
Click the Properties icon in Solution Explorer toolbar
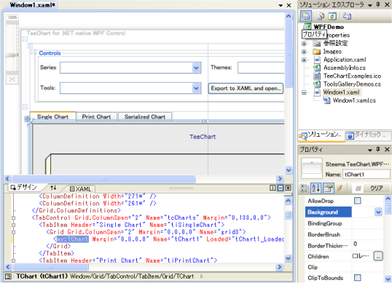coord(306,16)
